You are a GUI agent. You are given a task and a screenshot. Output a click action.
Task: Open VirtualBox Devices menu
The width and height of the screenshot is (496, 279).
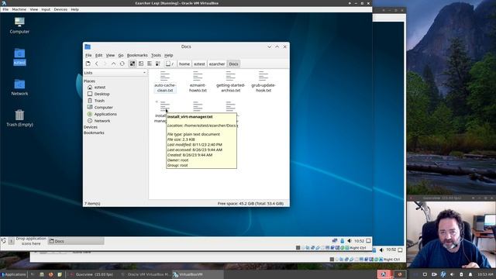60,9
